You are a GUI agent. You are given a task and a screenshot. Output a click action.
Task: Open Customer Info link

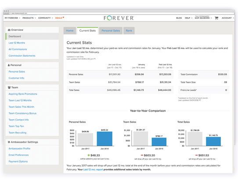16,78
